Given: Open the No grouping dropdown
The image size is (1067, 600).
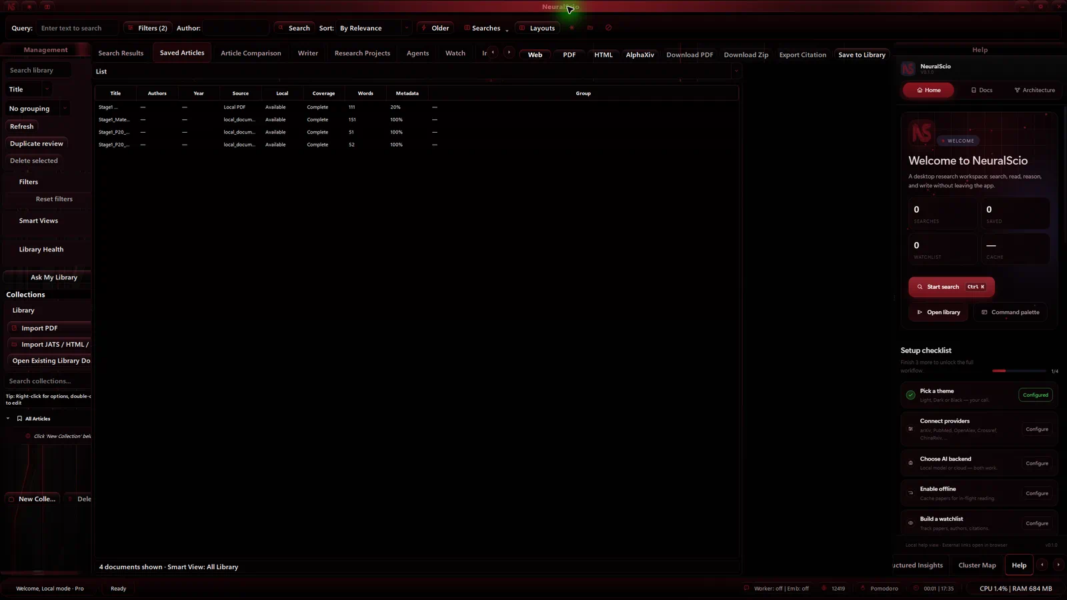Looking at the screenshot, I should coord(37,108).
